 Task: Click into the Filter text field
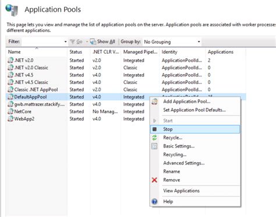point(43,42)
